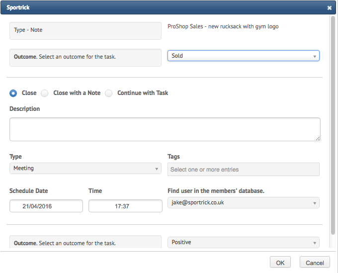Click the Time field showing 17:37
The image size is (338, 273).
[125, 206]
